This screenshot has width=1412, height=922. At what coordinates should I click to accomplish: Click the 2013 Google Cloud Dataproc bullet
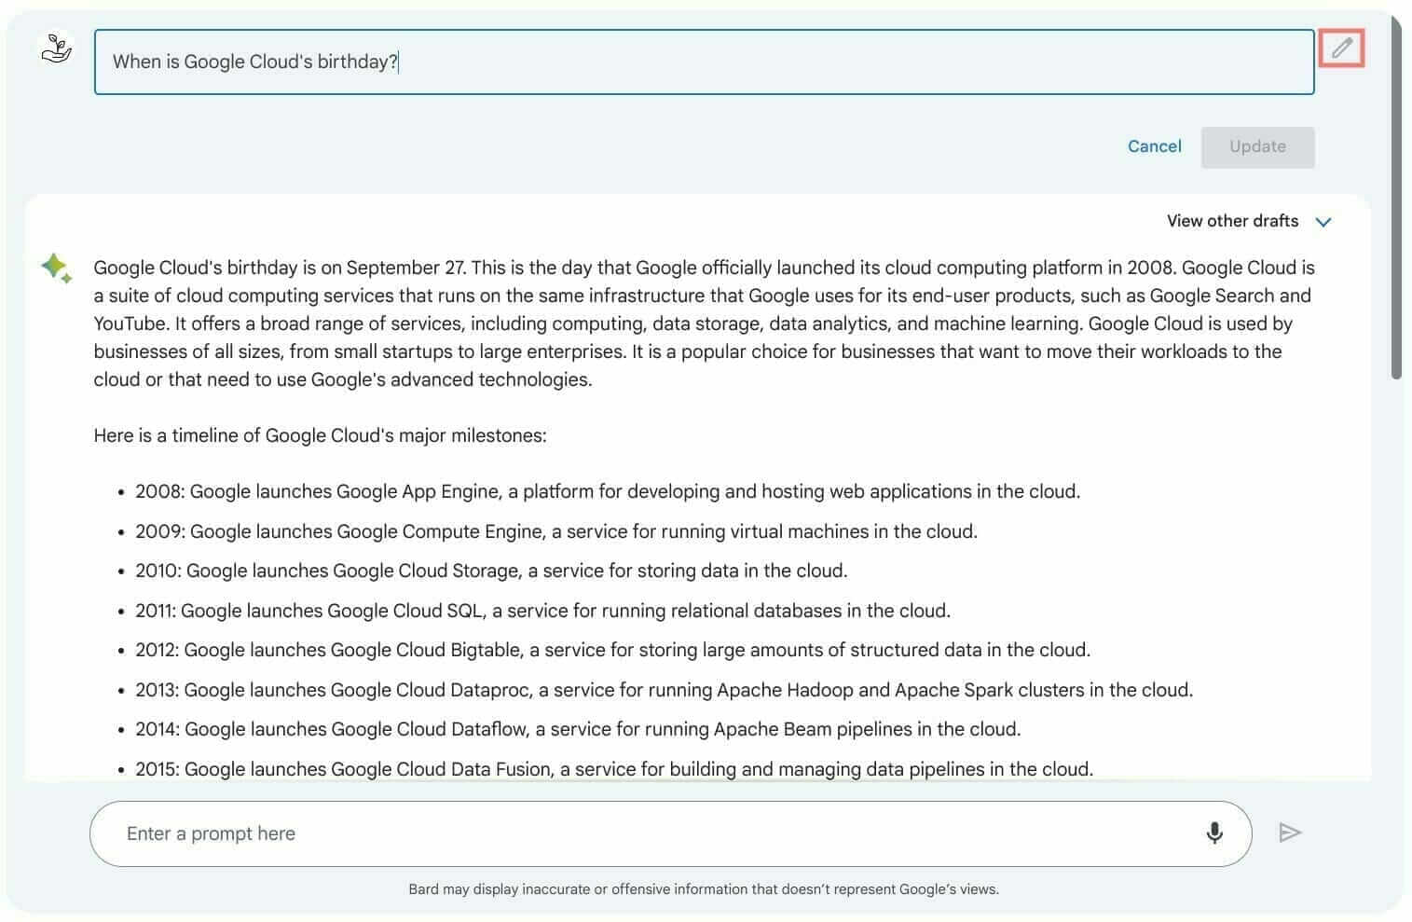(664, 690)
